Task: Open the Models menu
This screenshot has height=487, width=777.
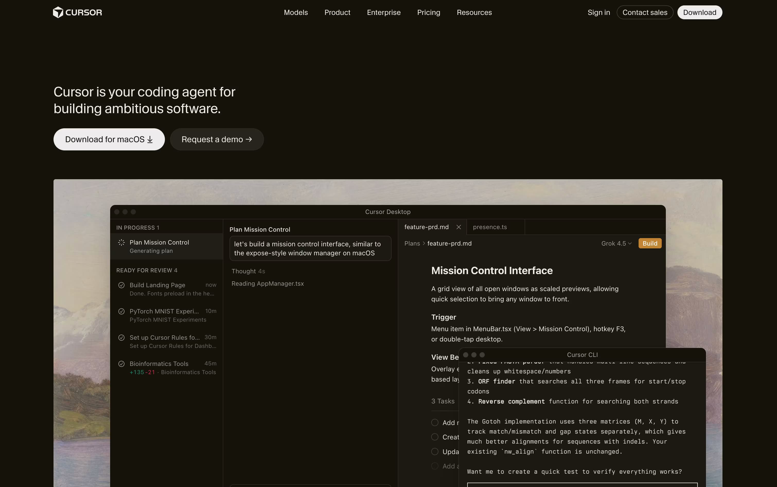Action: click(296, 12)
